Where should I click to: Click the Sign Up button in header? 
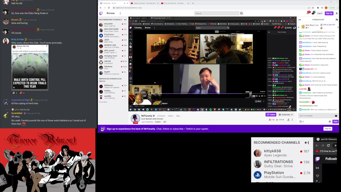tap(329, 13)
